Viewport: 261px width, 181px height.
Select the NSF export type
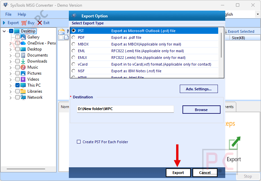pos(74,71)
